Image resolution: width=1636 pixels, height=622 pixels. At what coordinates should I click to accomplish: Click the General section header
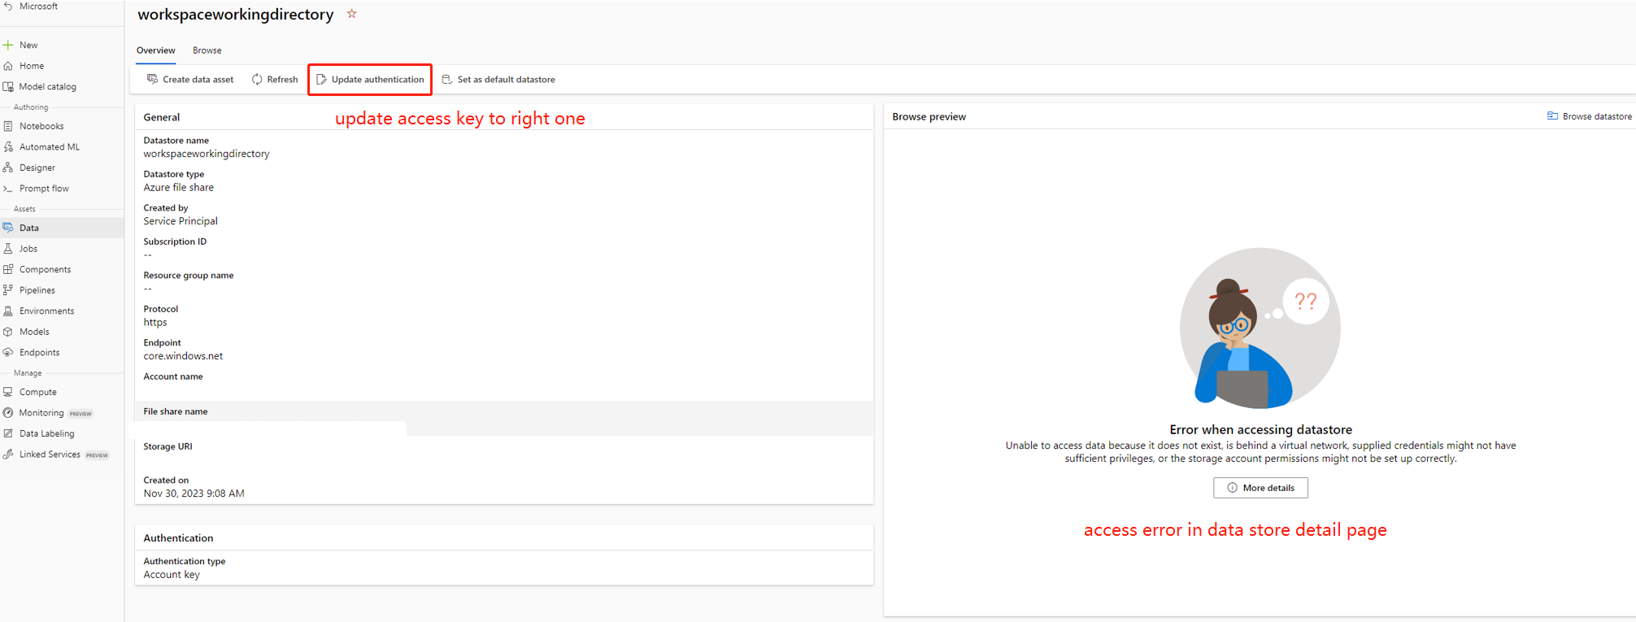pos(162,117)
